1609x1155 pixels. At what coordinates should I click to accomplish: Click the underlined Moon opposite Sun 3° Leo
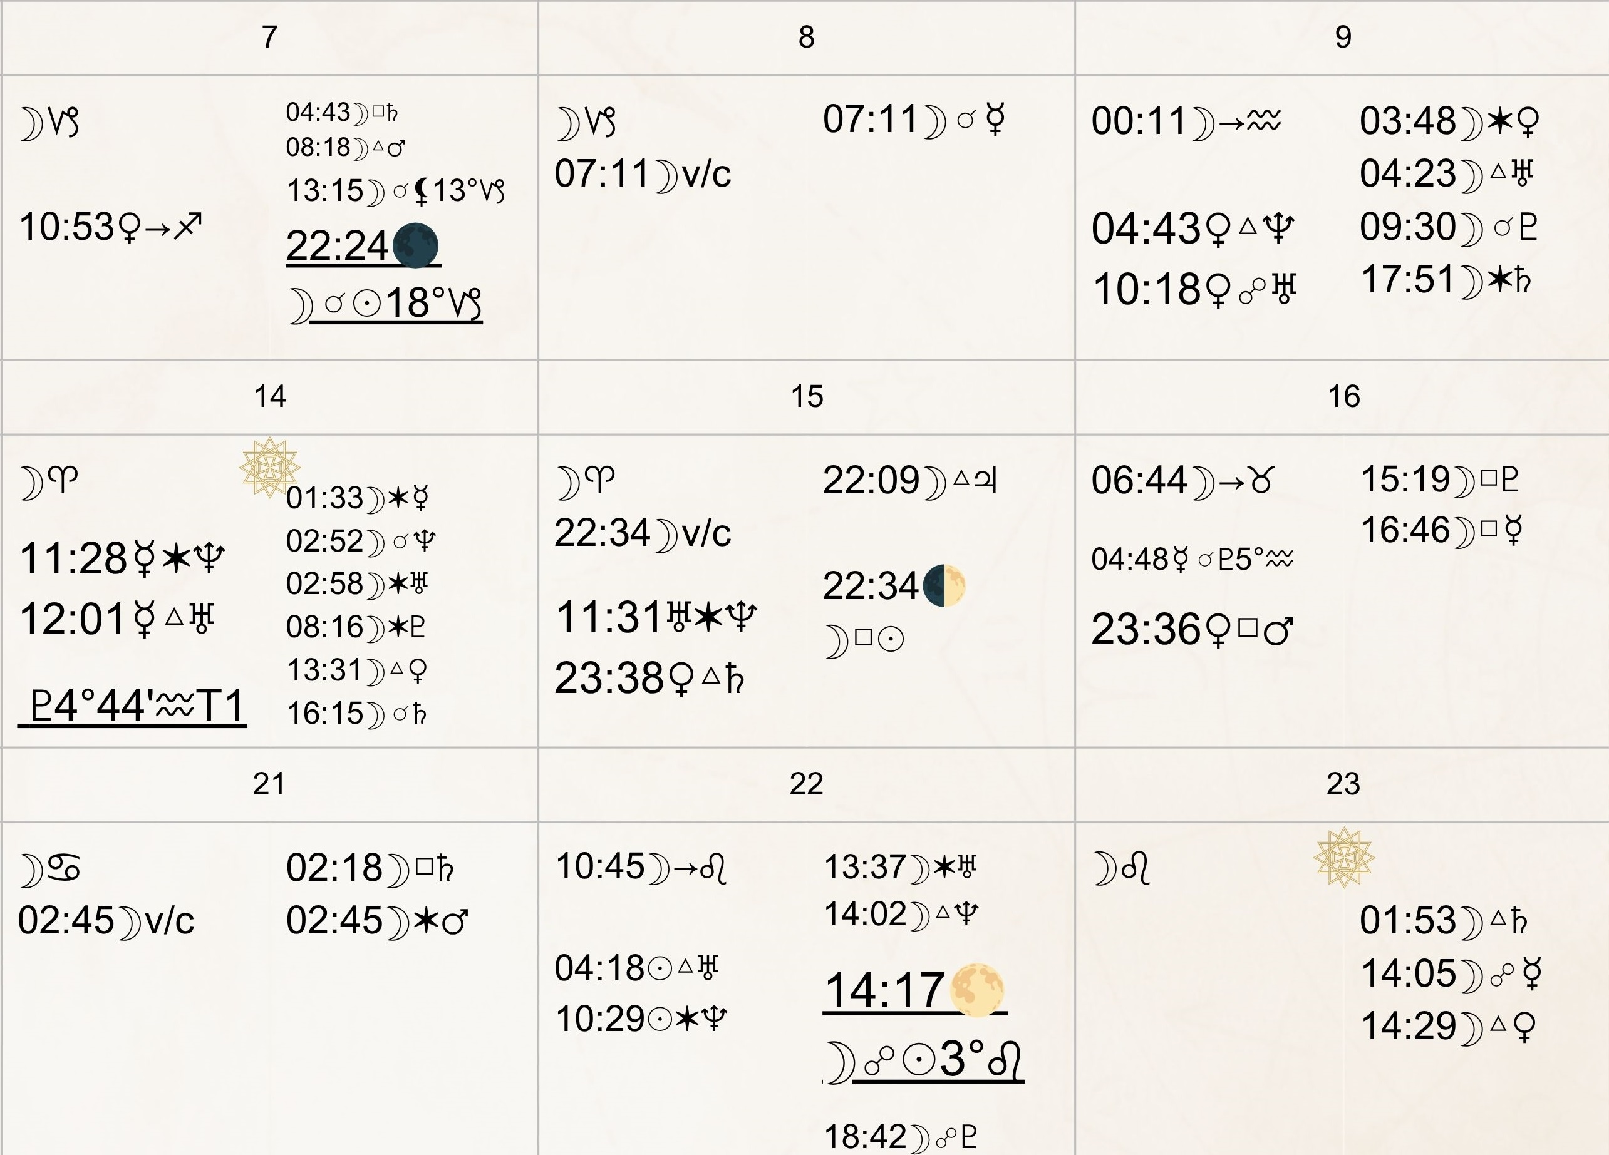coord(924,1060)
